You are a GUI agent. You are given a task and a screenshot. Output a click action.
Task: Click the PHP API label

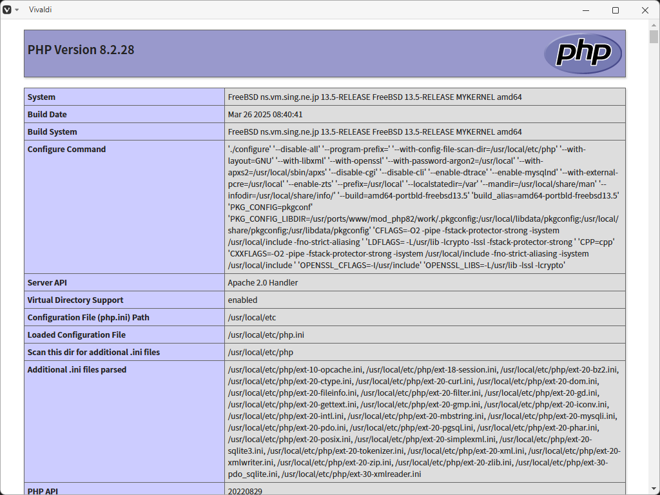point(43,490)
